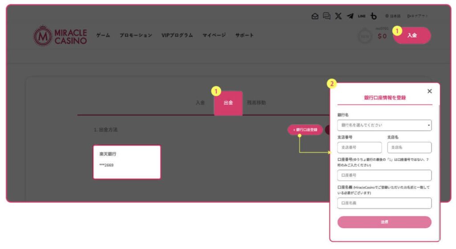Image resolution: width=456 pixels, height=249 pixels.
Task: Open the live chat icon
Action: click(326, 16)
